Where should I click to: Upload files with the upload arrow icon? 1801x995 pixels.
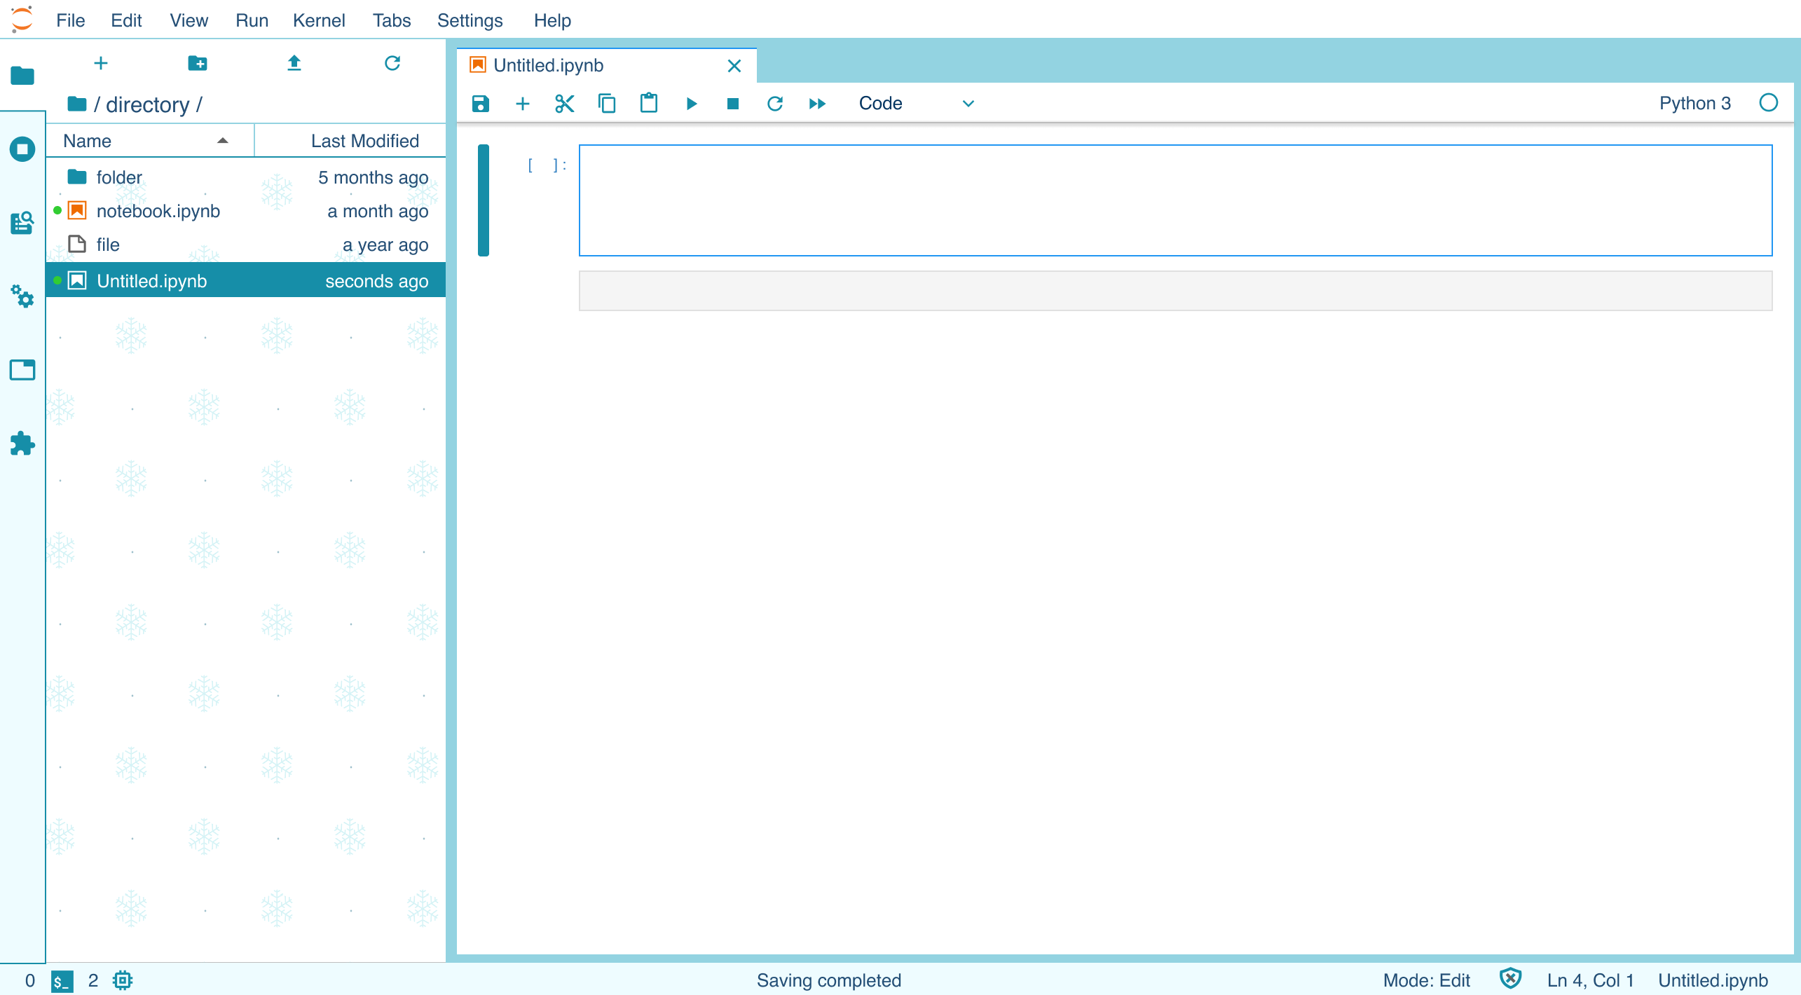tap(294, 63)
